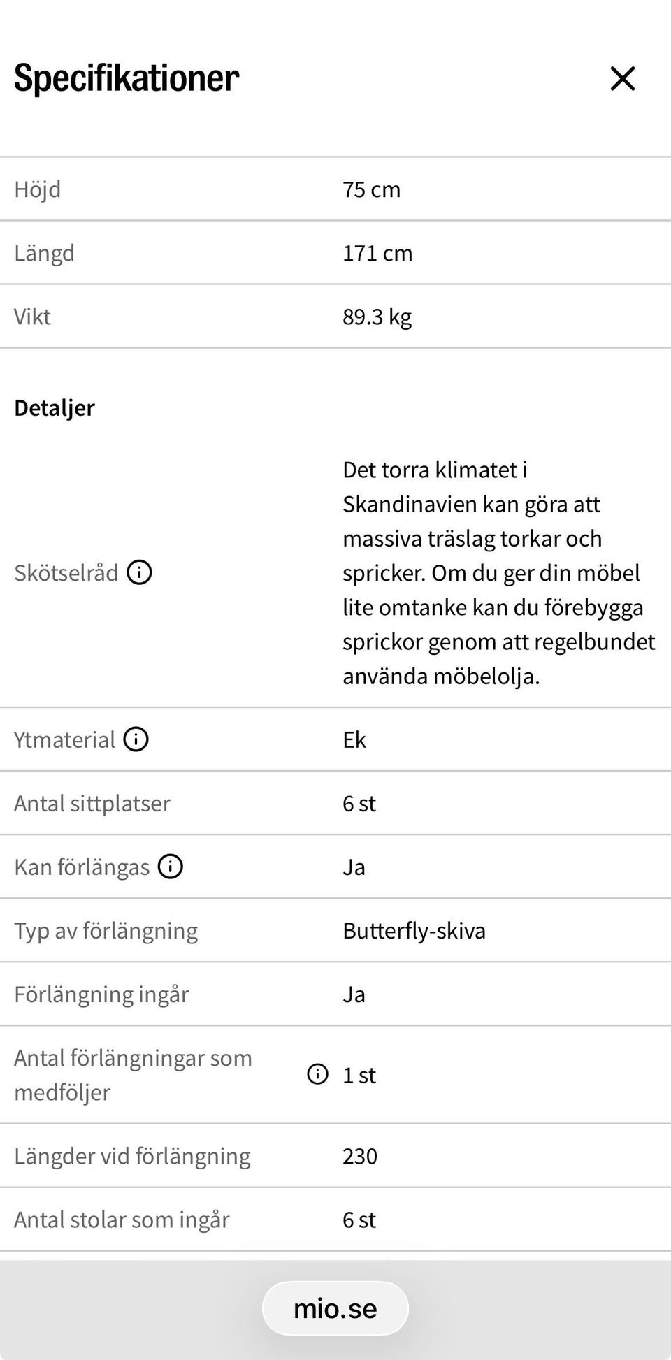This screenshot has height=1360, width=671.
Task: Tap the Butterfly-skiva extension type value
Action: pos(414,931)
